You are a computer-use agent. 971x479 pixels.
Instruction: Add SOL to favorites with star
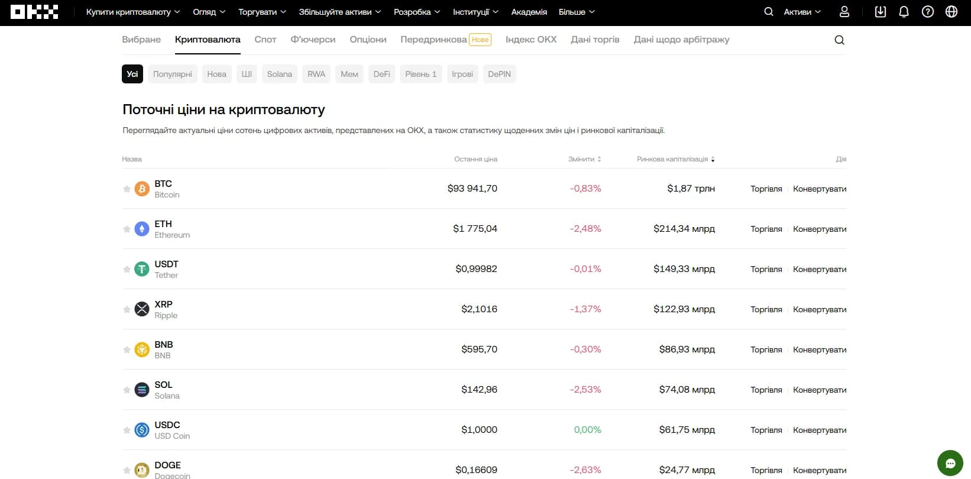point(127,390)
